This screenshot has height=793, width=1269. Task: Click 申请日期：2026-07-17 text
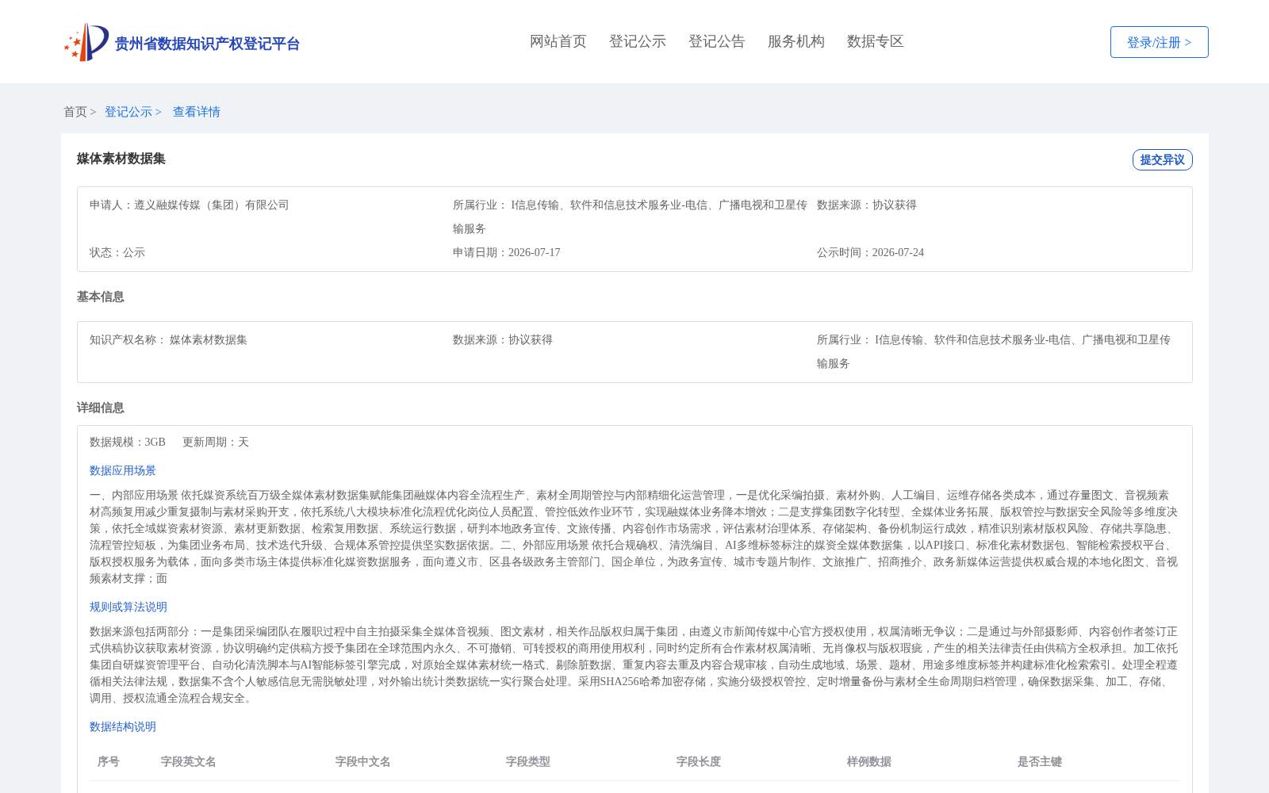(507, 252)
